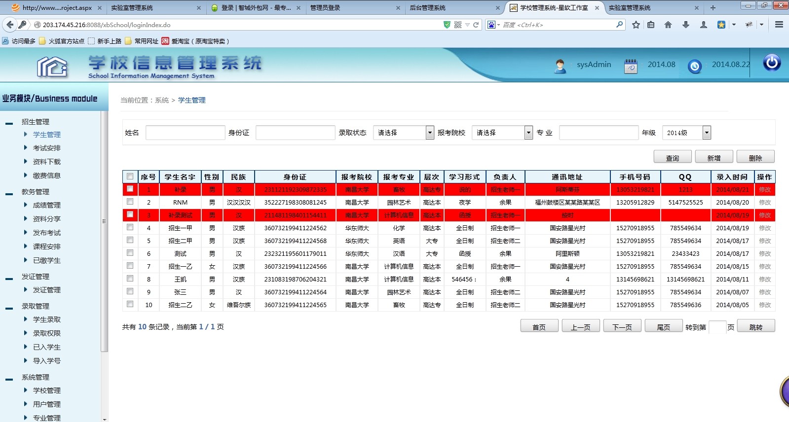Open the browser hamburger menu

(779, 25)
